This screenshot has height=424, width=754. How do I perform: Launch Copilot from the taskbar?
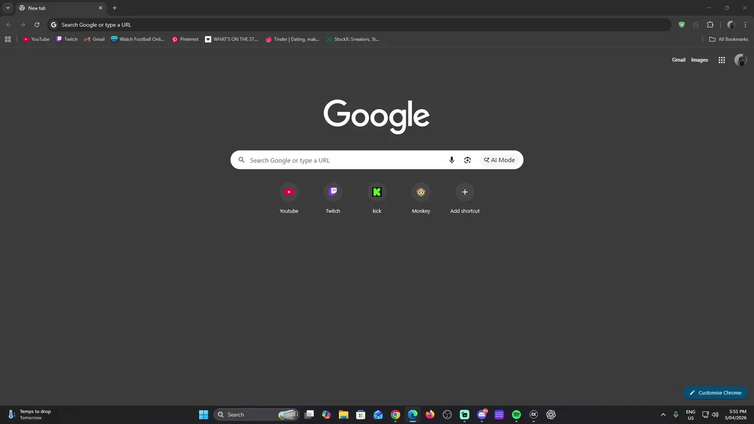[x=326, y=415]
